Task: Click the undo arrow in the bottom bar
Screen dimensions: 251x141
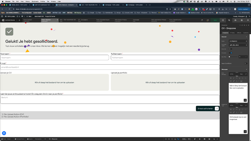Action: 214,139
